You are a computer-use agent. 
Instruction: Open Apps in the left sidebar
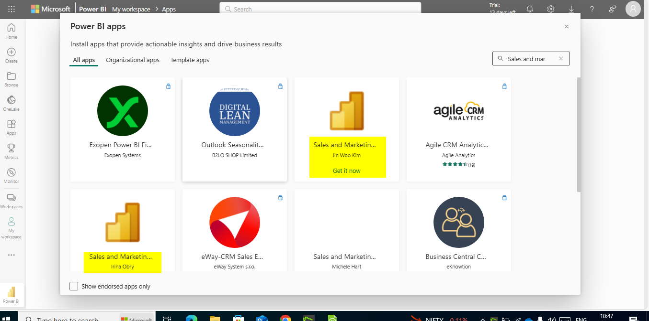point(11,127)
